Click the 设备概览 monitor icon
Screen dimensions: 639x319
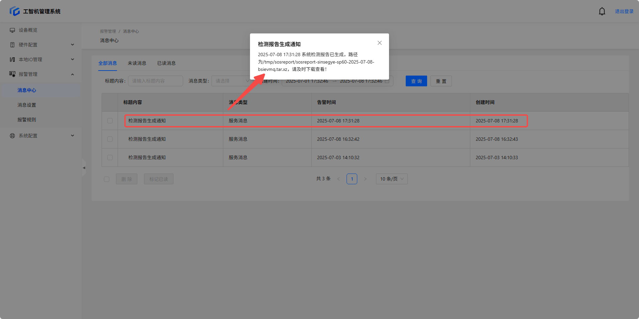12,30
